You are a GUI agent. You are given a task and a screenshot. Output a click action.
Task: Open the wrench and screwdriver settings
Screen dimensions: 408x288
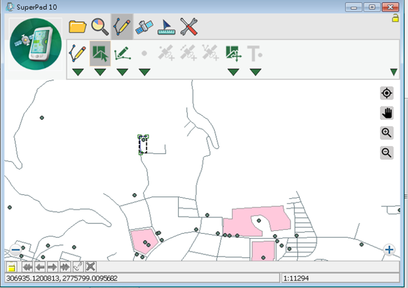coord(189,26)
